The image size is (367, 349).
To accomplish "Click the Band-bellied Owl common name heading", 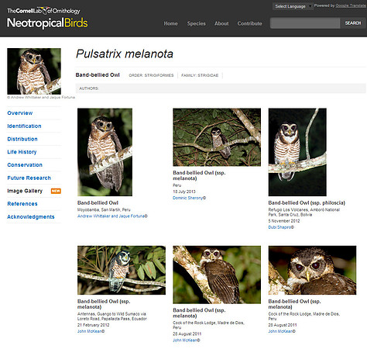I will tap(98, 75).
